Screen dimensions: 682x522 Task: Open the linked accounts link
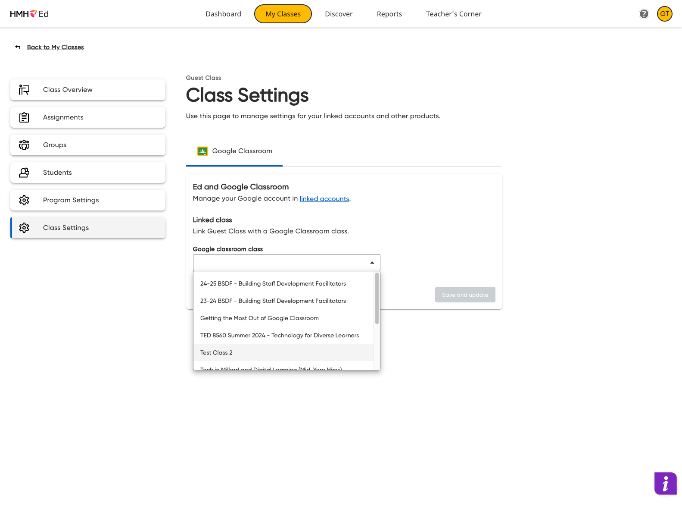324,198
